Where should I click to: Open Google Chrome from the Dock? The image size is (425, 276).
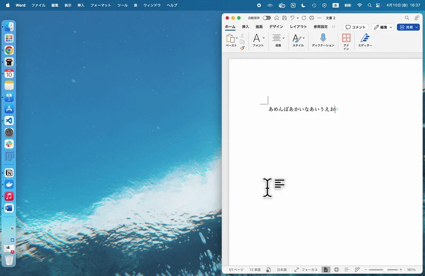click(x=9, y=50)
